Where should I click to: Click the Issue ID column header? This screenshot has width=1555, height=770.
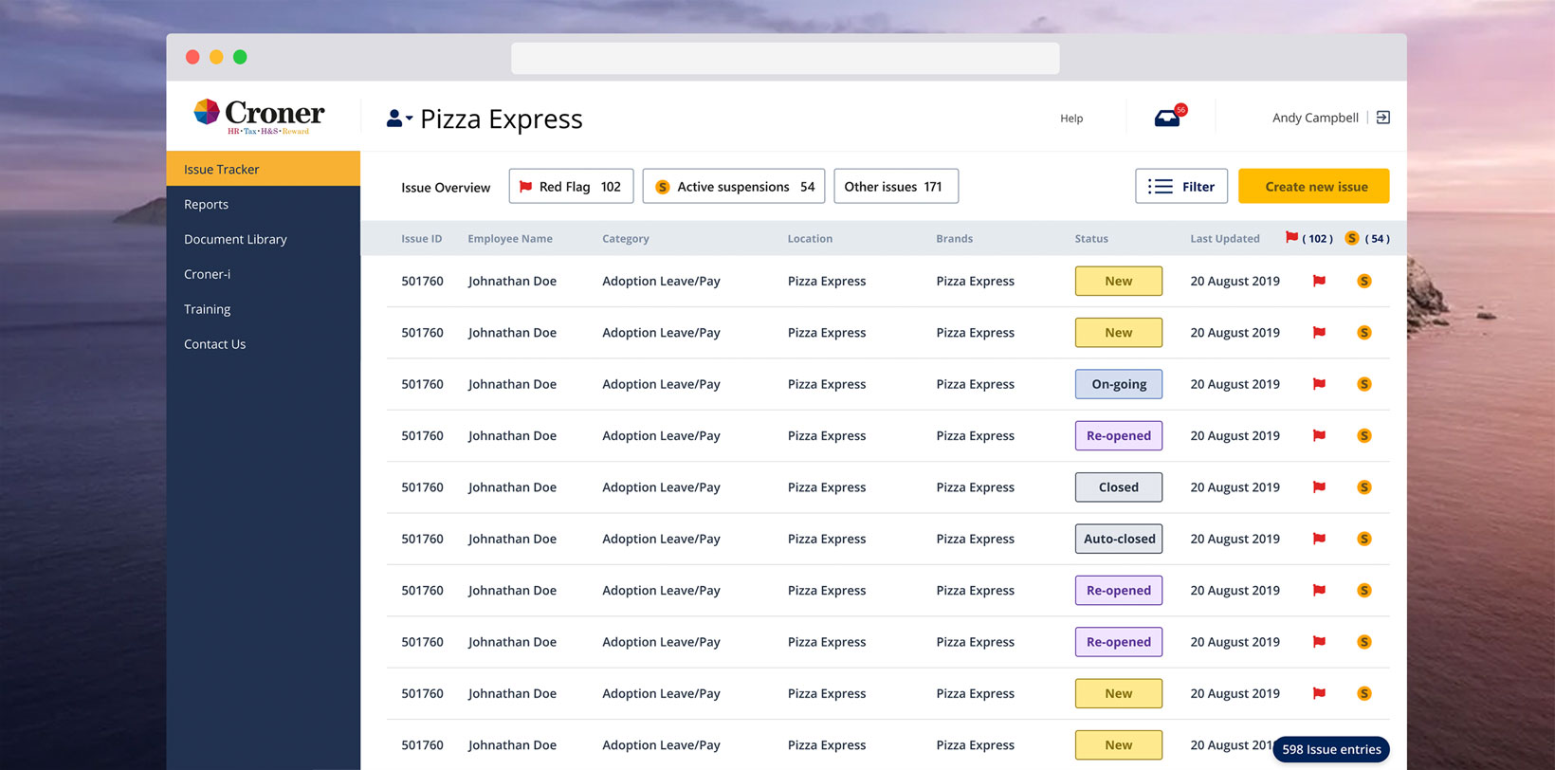point(421,239)
